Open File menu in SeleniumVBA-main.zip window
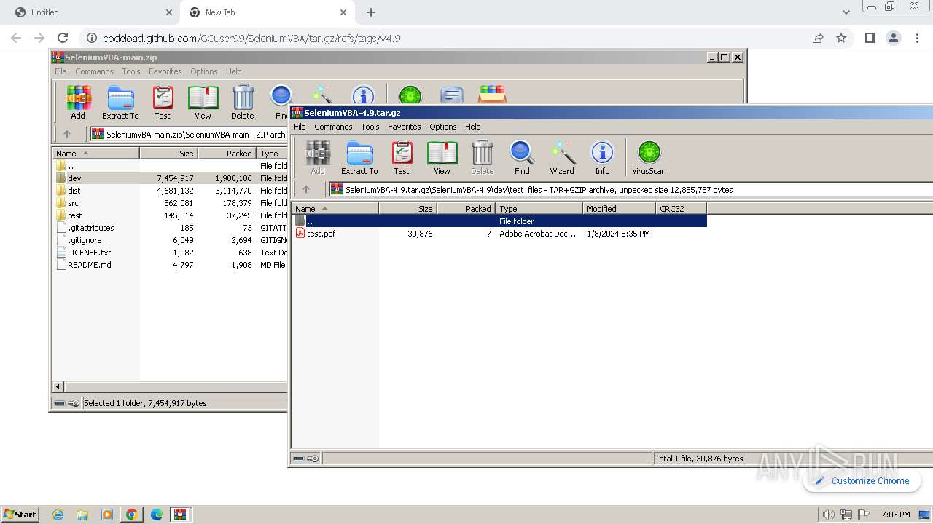The height and width of the screenshot is (524, 933). (x=60, y=71)
